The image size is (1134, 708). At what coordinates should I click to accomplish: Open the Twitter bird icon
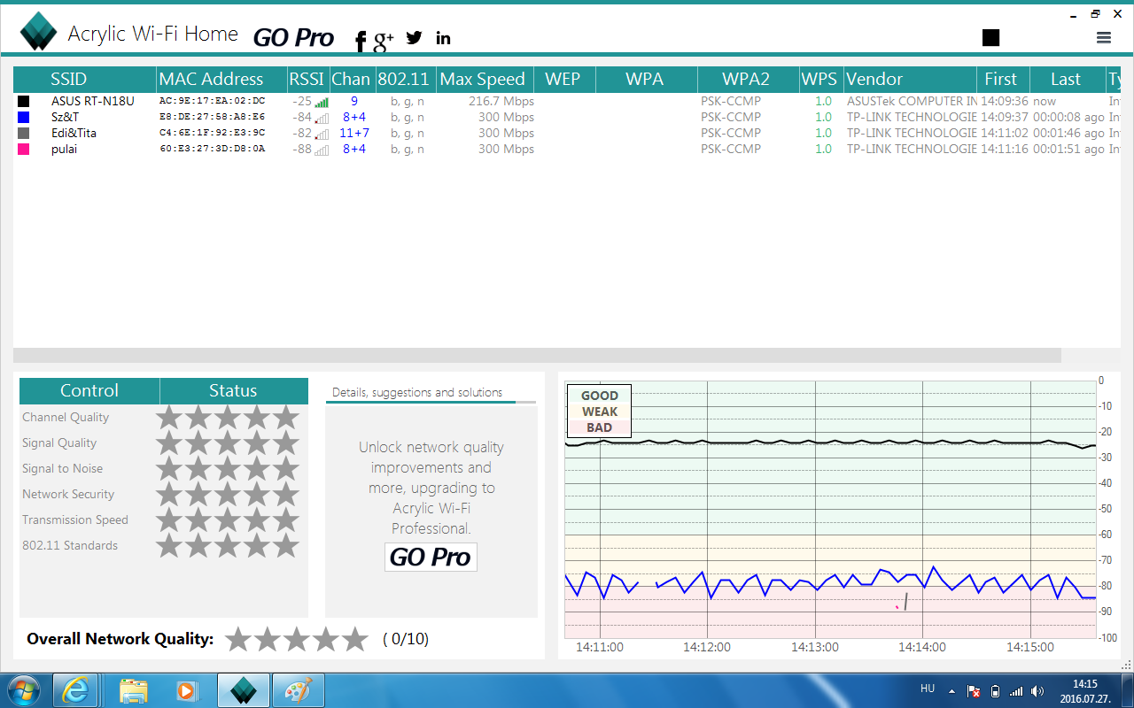tap(414, 37)
